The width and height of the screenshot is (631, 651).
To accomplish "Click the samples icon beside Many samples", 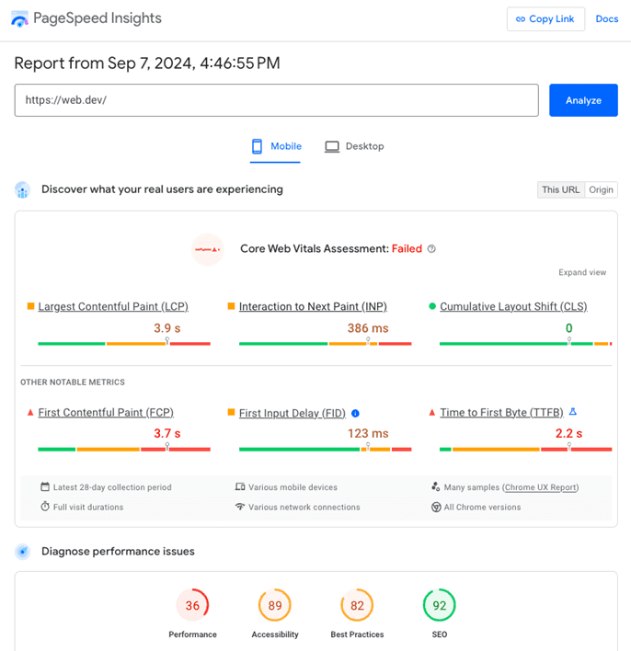I will click(x=435, y=486).
